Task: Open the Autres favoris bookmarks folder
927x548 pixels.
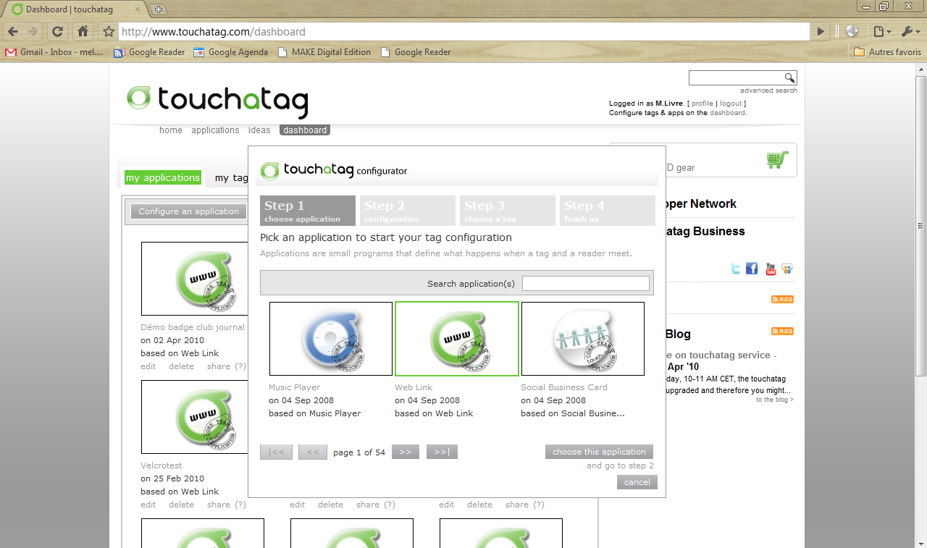Action: [888, 52]
